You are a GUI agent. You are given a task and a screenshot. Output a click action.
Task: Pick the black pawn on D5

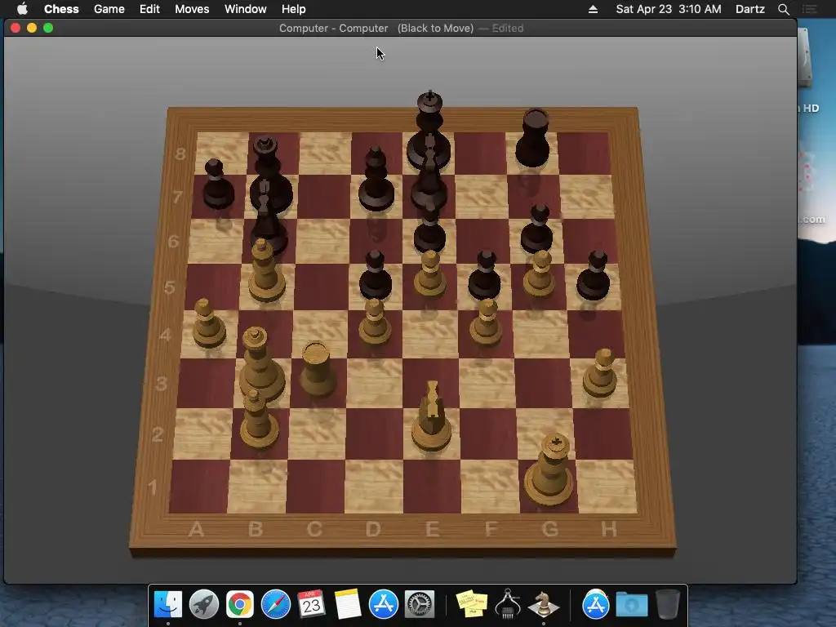point(376,274)
